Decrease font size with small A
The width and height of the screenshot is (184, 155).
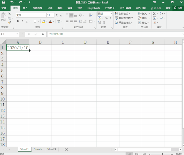point(61,15)
